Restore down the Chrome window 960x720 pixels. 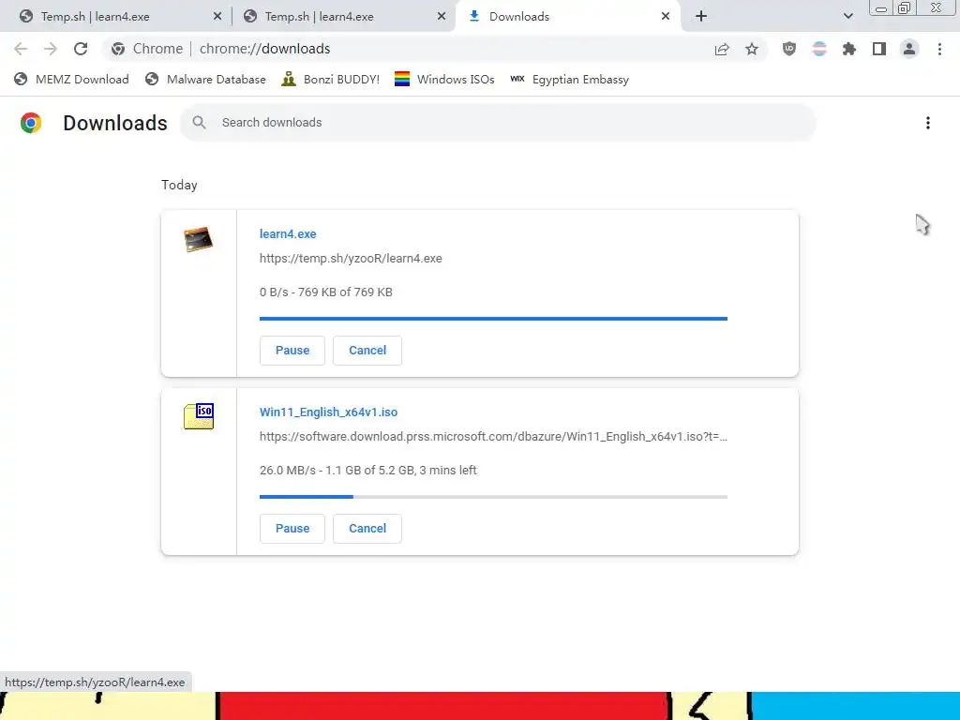905,7
